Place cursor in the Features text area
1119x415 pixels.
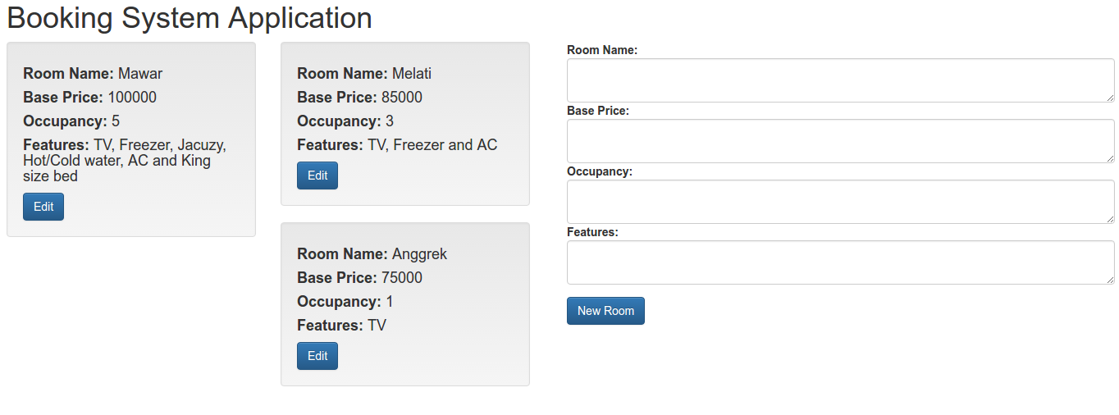tap(840, 262)
